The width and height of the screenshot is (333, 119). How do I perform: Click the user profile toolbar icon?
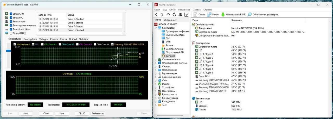tap(180, 15)
